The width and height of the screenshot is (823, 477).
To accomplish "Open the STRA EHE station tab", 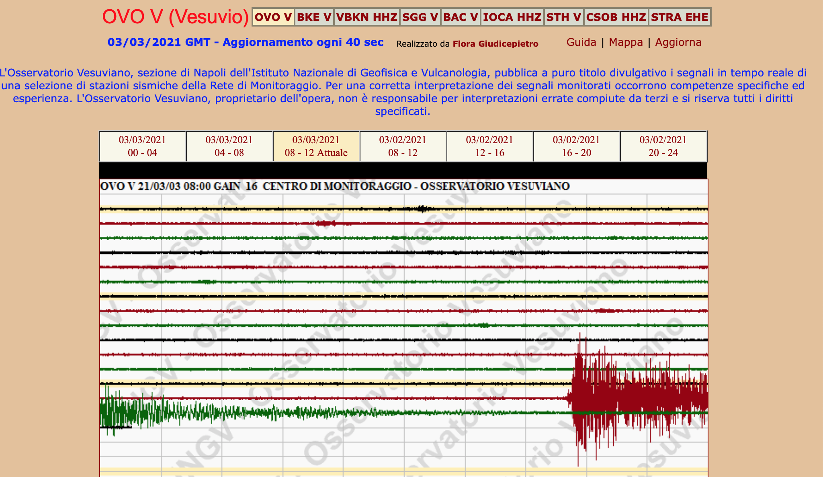I will (680, 17).
